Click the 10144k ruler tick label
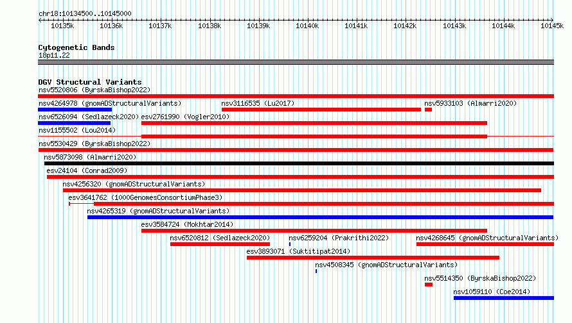This screenshot has width=572, height=323. tap(503, 26)
